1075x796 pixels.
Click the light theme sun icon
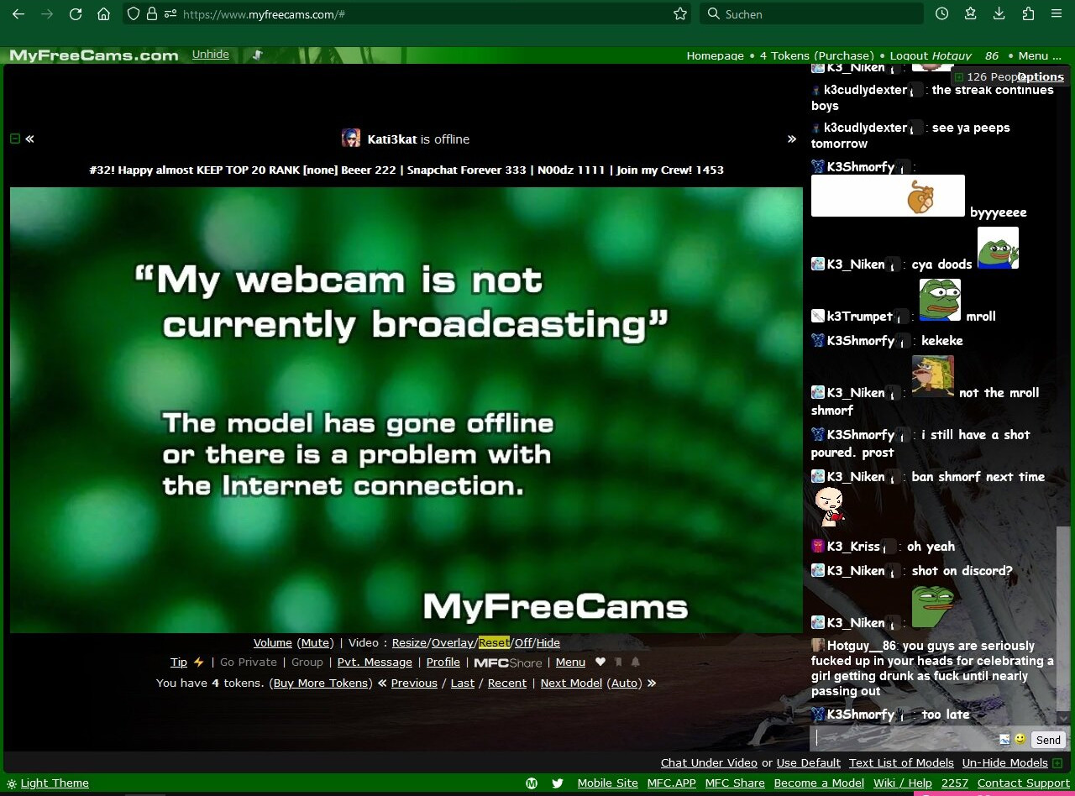pos(12,784)
